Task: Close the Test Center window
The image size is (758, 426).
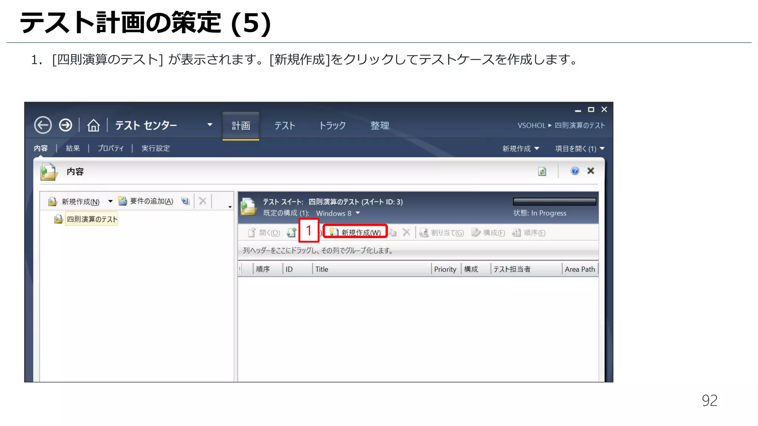Action: point(604,109)
